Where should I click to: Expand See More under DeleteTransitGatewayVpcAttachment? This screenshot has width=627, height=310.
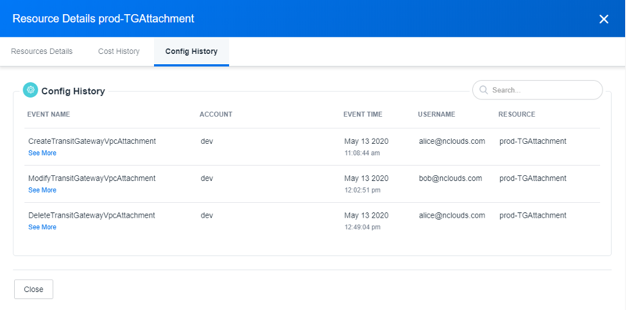click(x=42, y=227)
